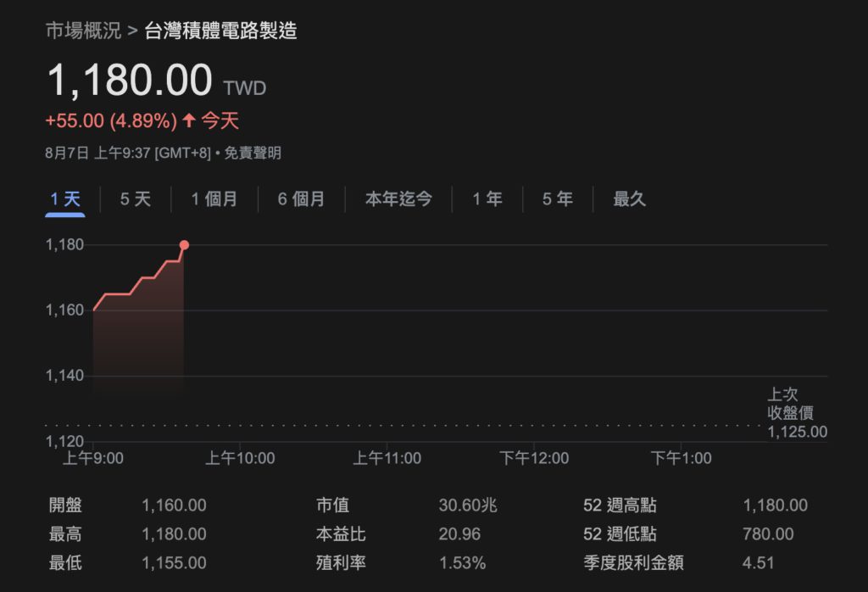868x592 pixels.
Task: Click the 本益比 value 20.96
Action: click(460, 534)
